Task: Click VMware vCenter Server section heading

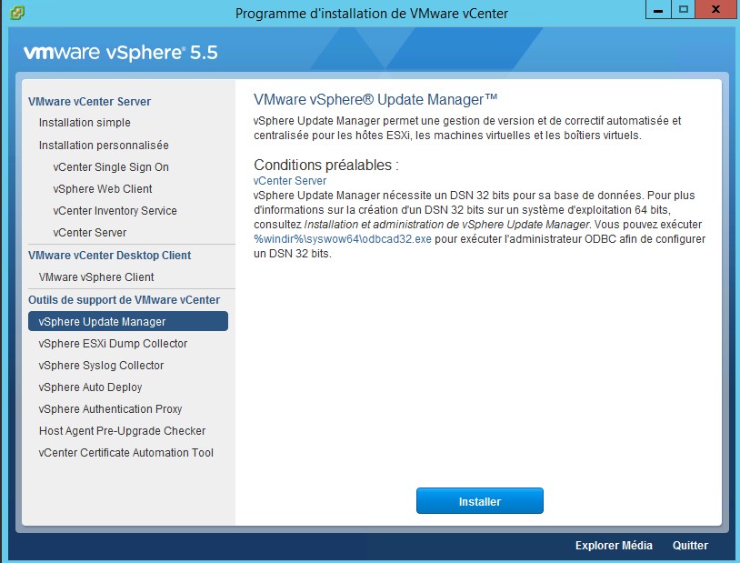Action: click(x=89, y=102)
